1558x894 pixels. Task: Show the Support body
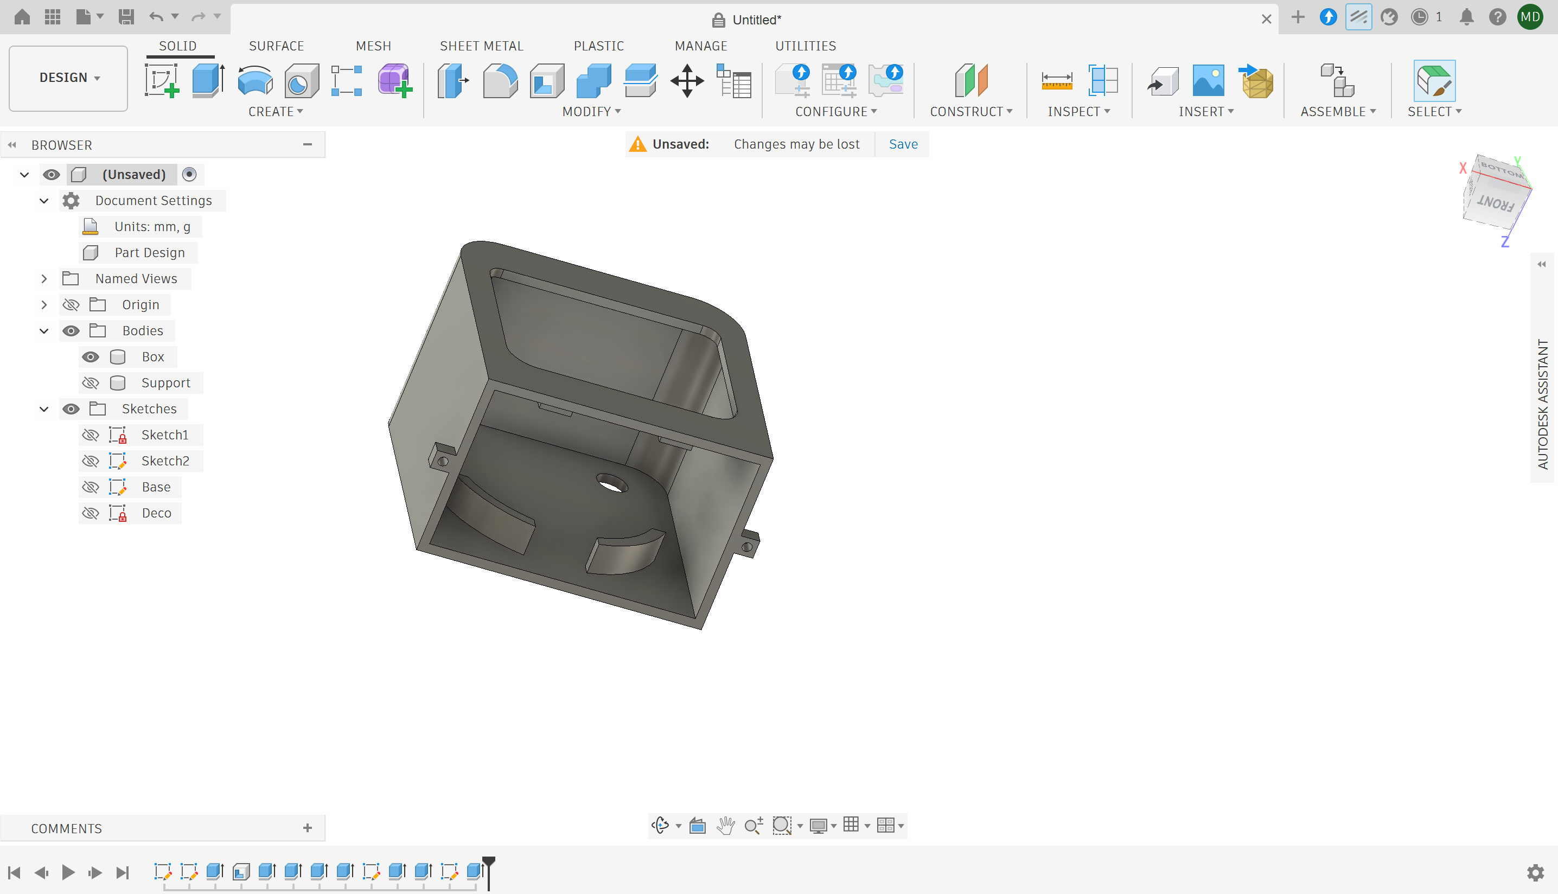pos(90,383)
